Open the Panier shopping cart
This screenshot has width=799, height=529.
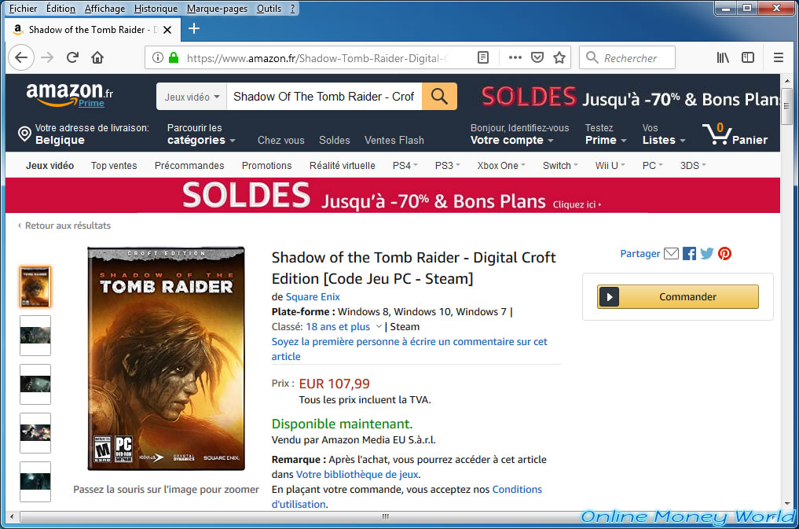[735, 134]
